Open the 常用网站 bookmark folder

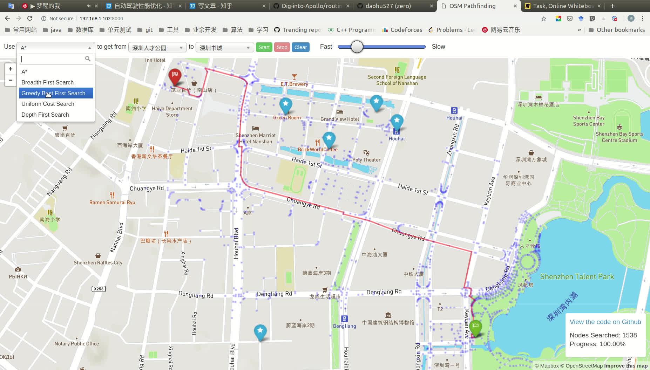click(x=21, y=30)
